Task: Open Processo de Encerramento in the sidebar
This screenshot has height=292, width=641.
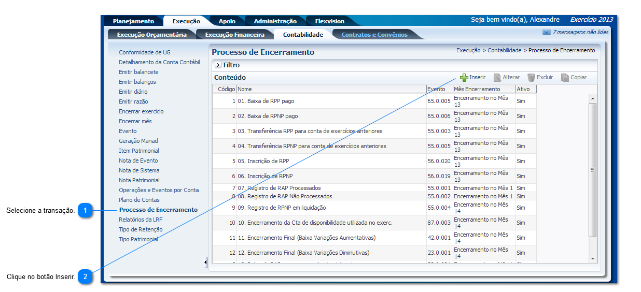Action: (x=158, y=210)
